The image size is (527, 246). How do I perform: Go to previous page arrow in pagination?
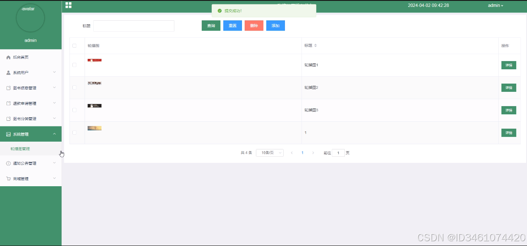coord(291,153)
